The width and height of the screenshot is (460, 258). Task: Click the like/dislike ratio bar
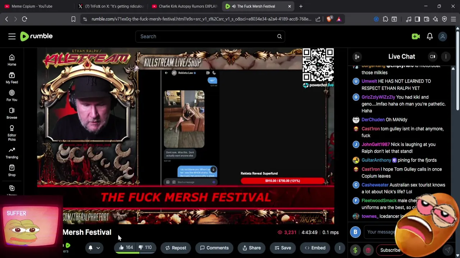(x=135, y=253)
